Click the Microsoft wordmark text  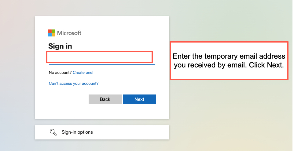(x=69, y=33)
